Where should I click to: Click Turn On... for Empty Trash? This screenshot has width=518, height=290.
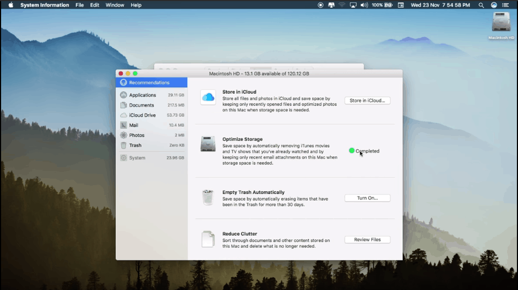tap(367, 198)
